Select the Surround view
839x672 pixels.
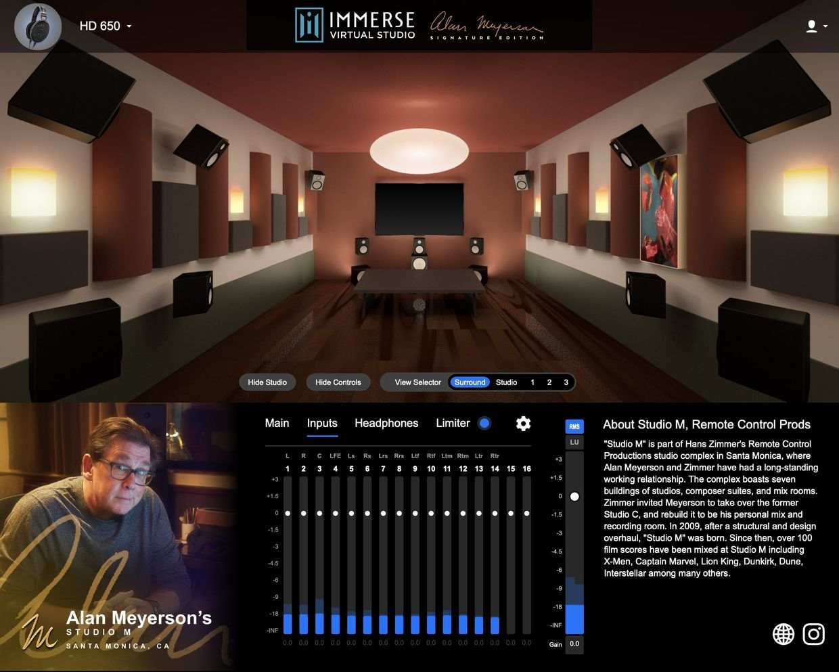click(x=470, y=382)
